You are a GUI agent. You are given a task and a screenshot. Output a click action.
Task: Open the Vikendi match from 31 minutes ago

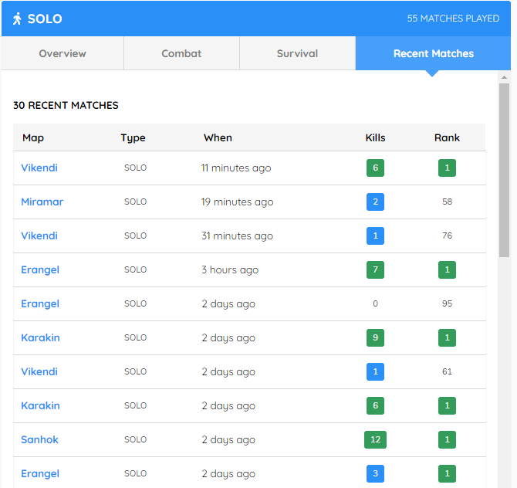pos(39,236)
